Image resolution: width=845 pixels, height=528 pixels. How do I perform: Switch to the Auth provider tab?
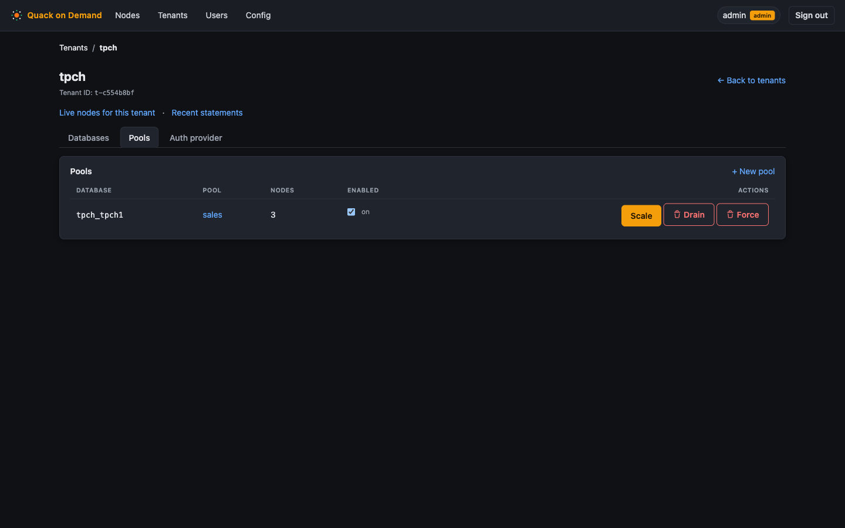coord(196,138)
